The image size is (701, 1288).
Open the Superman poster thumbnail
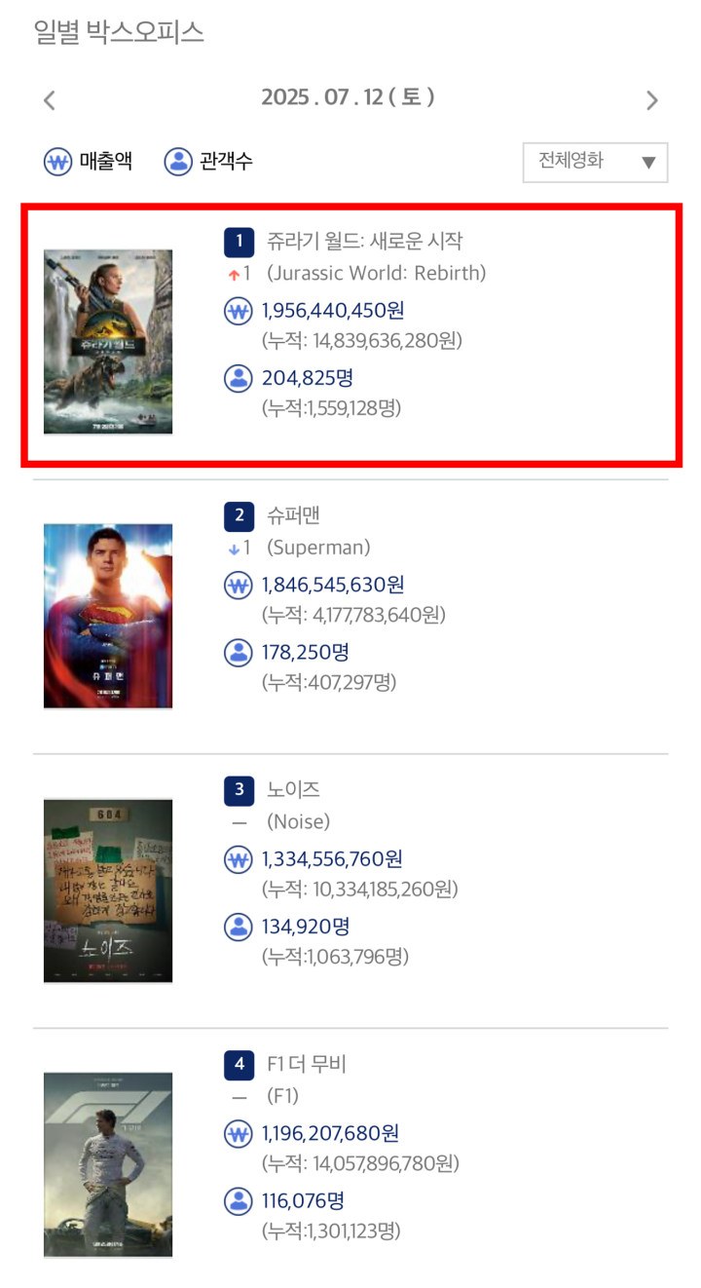(x=108, y=616)
